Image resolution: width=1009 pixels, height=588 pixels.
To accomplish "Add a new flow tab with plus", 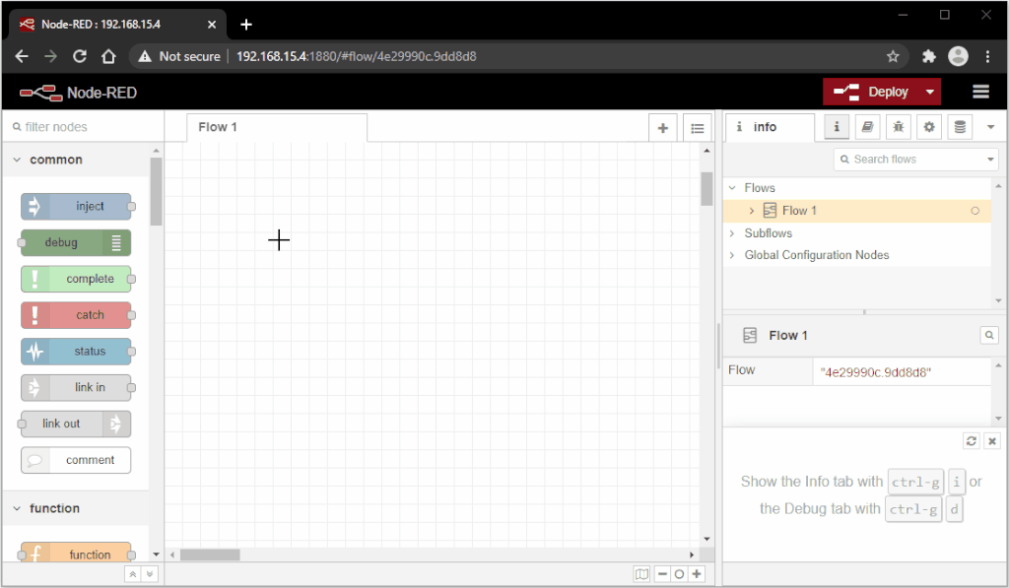I will point(663,128).
